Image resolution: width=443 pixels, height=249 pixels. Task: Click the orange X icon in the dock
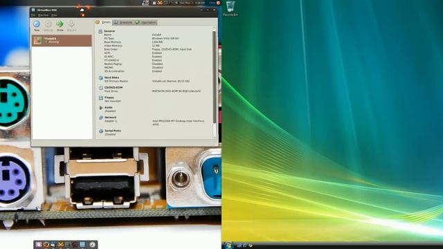tap(60, 245)
